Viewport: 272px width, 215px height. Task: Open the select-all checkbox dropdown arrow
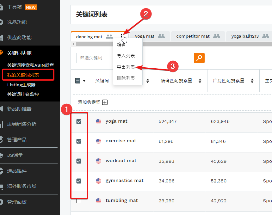tap(84, 81)
